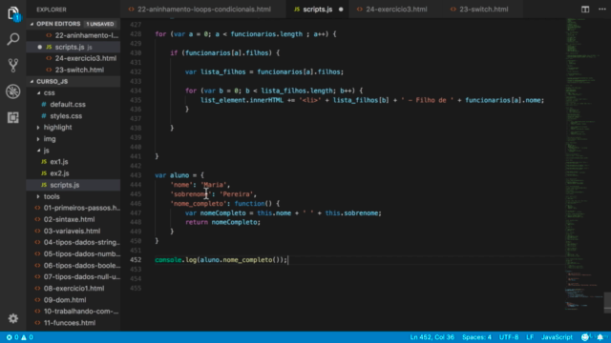The height and width of the screenshot is (343, 611).
Task: Change language mode via JavaScript status
Action: pos(557,337)
